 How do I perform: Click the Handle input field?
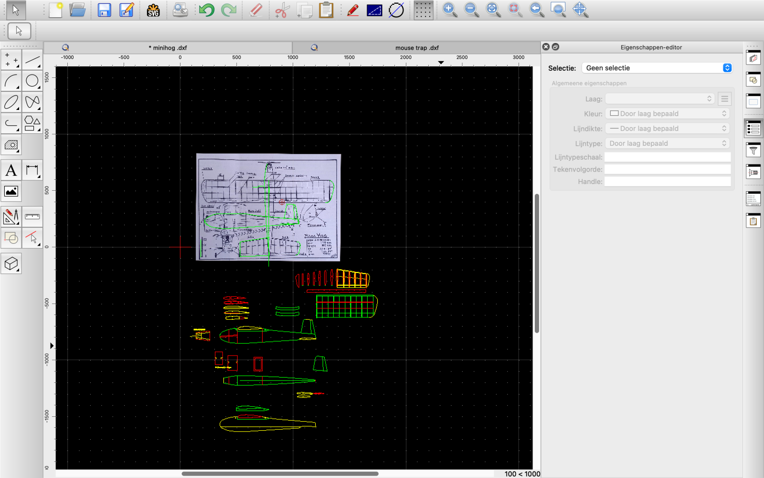668,182
